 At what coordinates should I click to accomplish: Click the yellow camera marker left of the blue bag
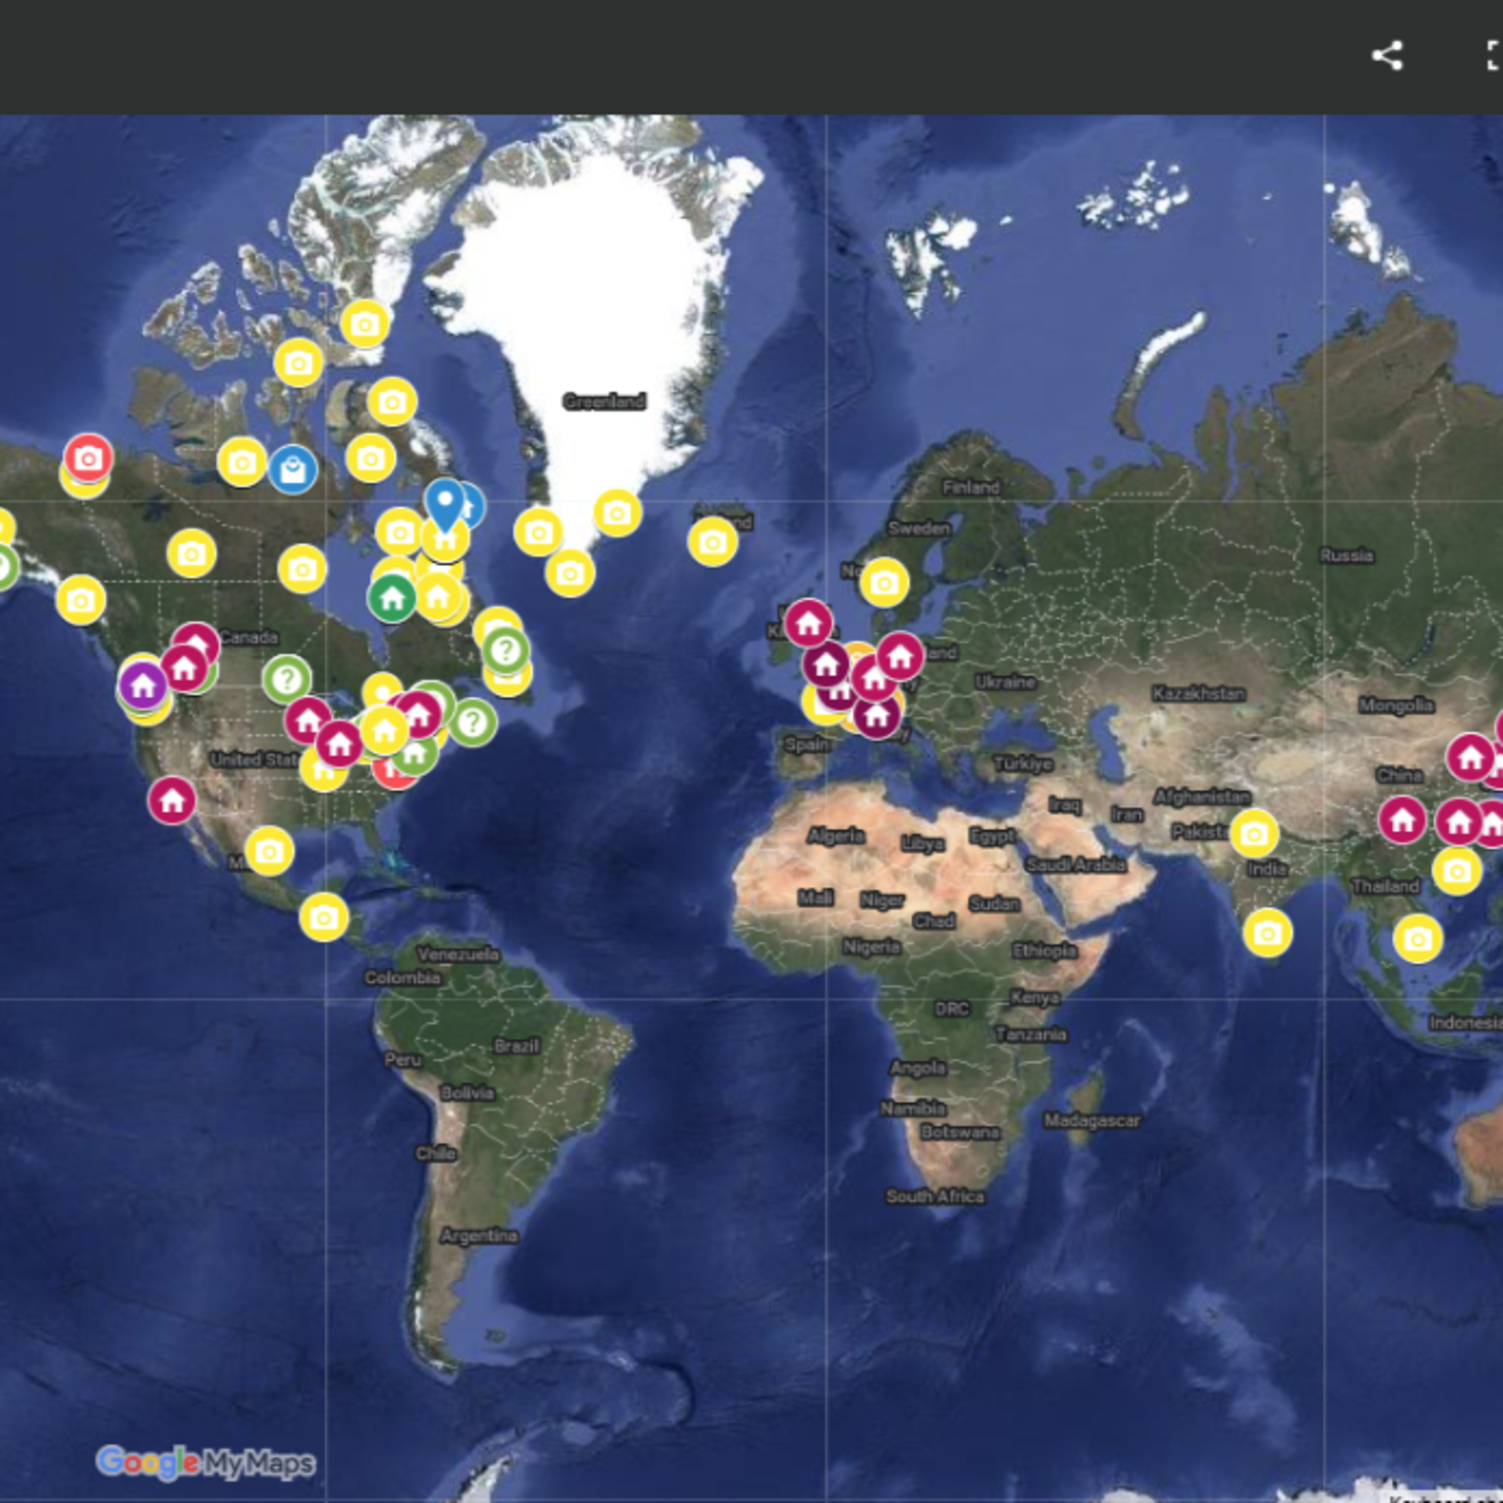[242, 462]
